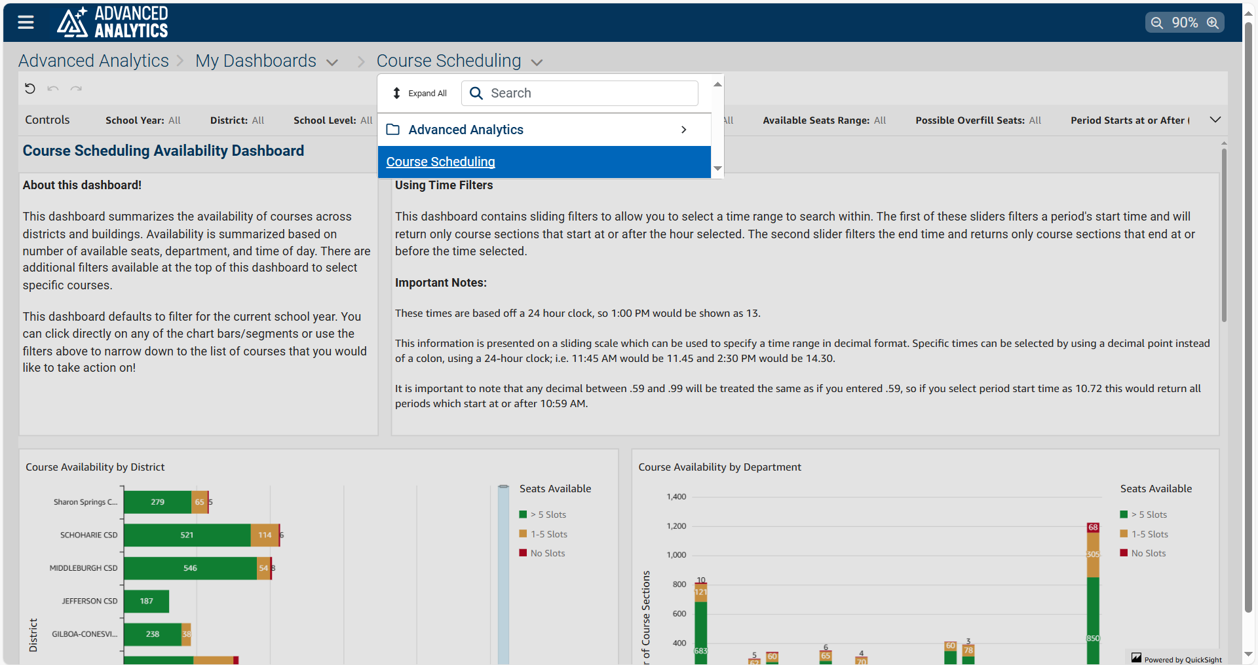Click the undo arrow icon
1258x665 pixels.
[x=53, y=88]
